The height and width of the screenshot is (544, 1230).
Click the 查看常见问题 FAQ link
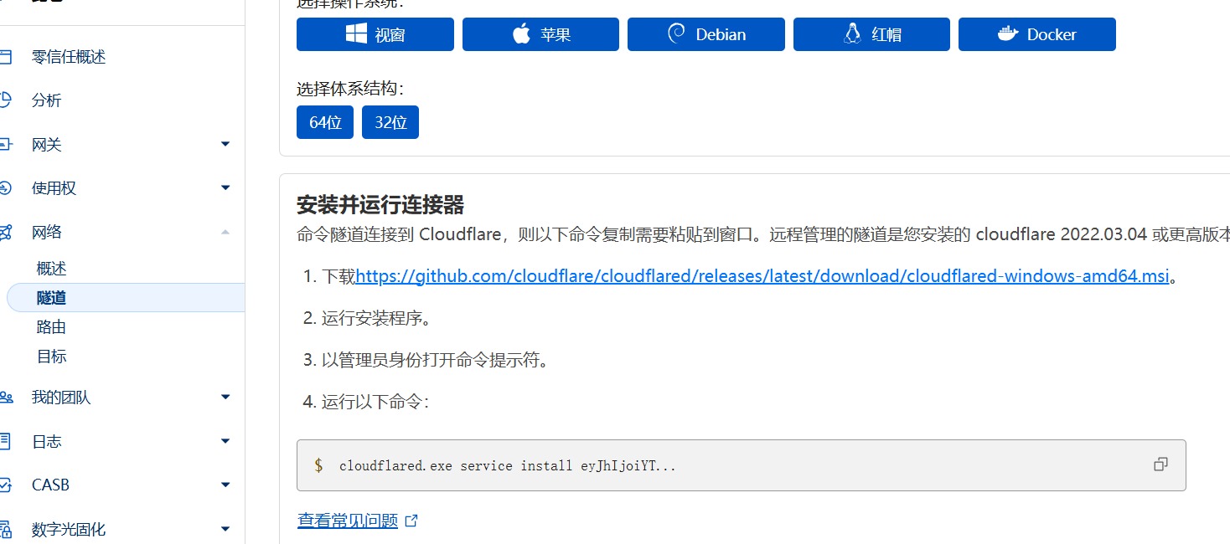348,519
